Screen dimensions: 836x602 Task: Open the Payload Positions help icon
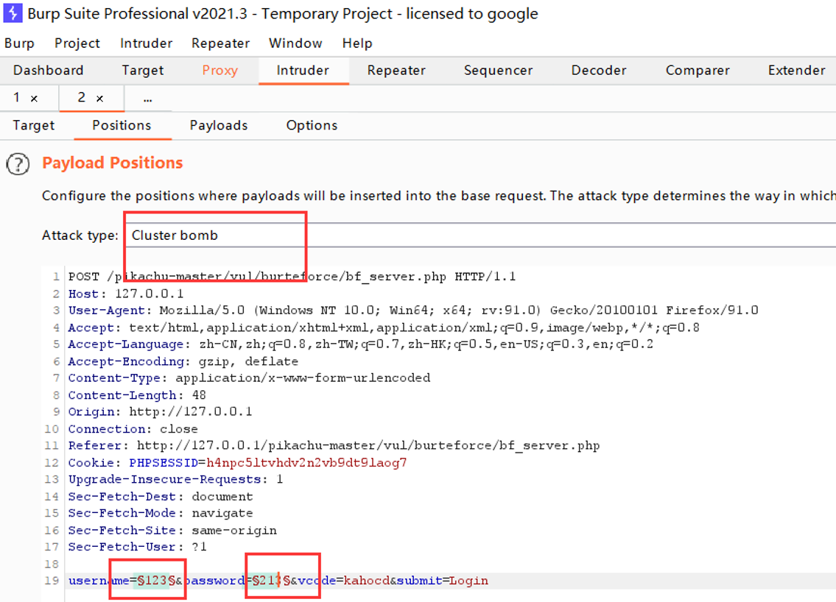click(x=18, y=164)
